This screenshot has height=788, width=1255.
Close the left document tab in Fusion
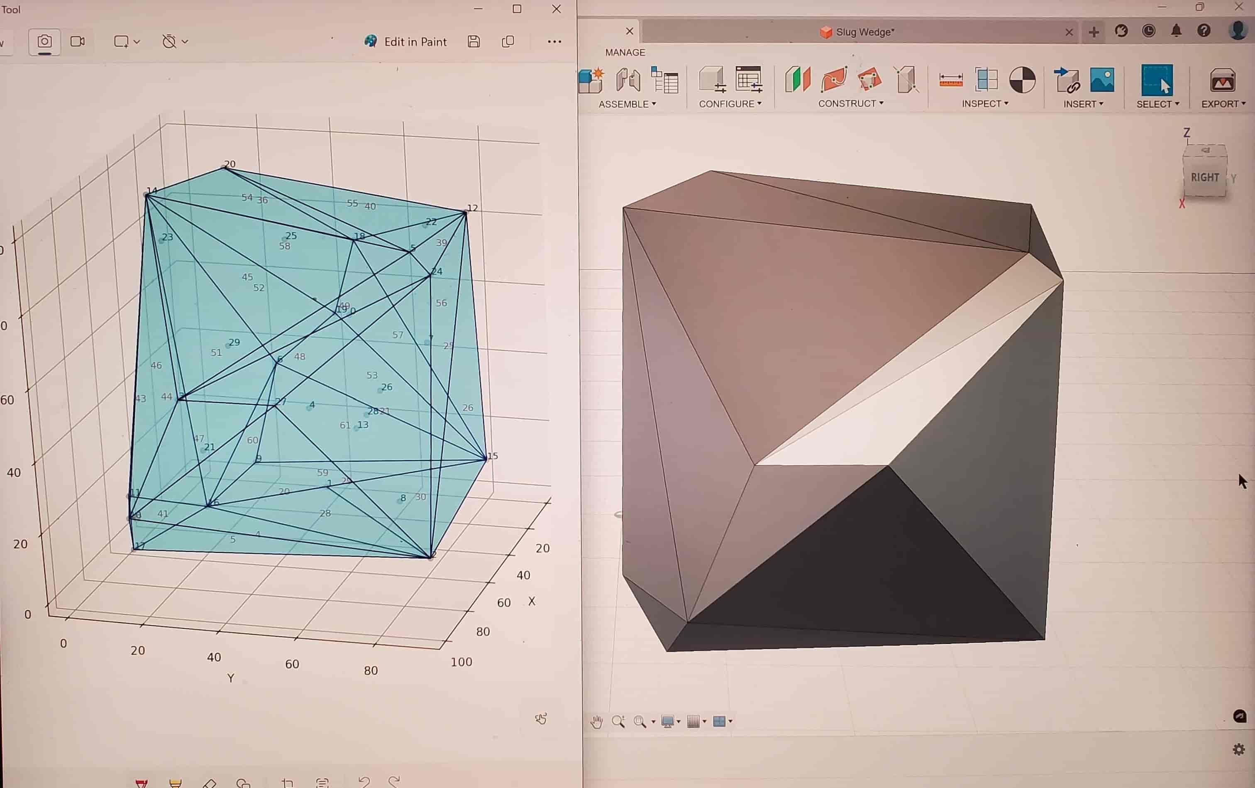629,31
